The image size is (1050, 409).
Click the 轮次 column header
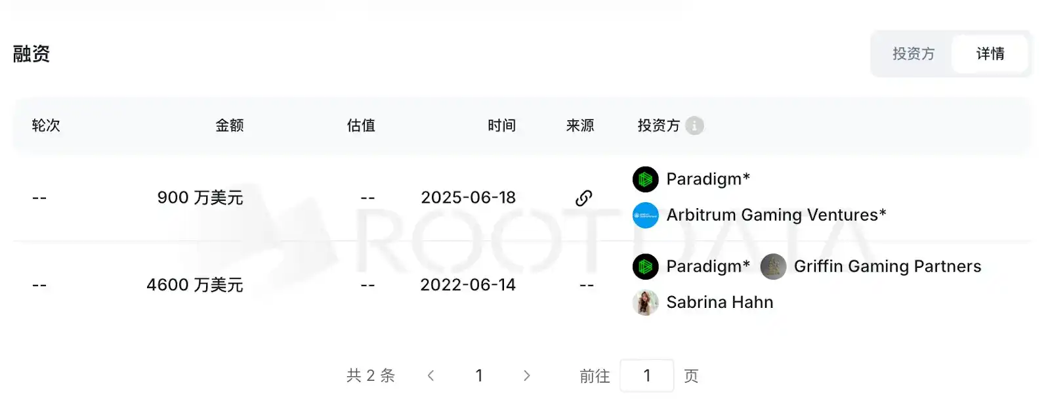click(x=46, y=125)
